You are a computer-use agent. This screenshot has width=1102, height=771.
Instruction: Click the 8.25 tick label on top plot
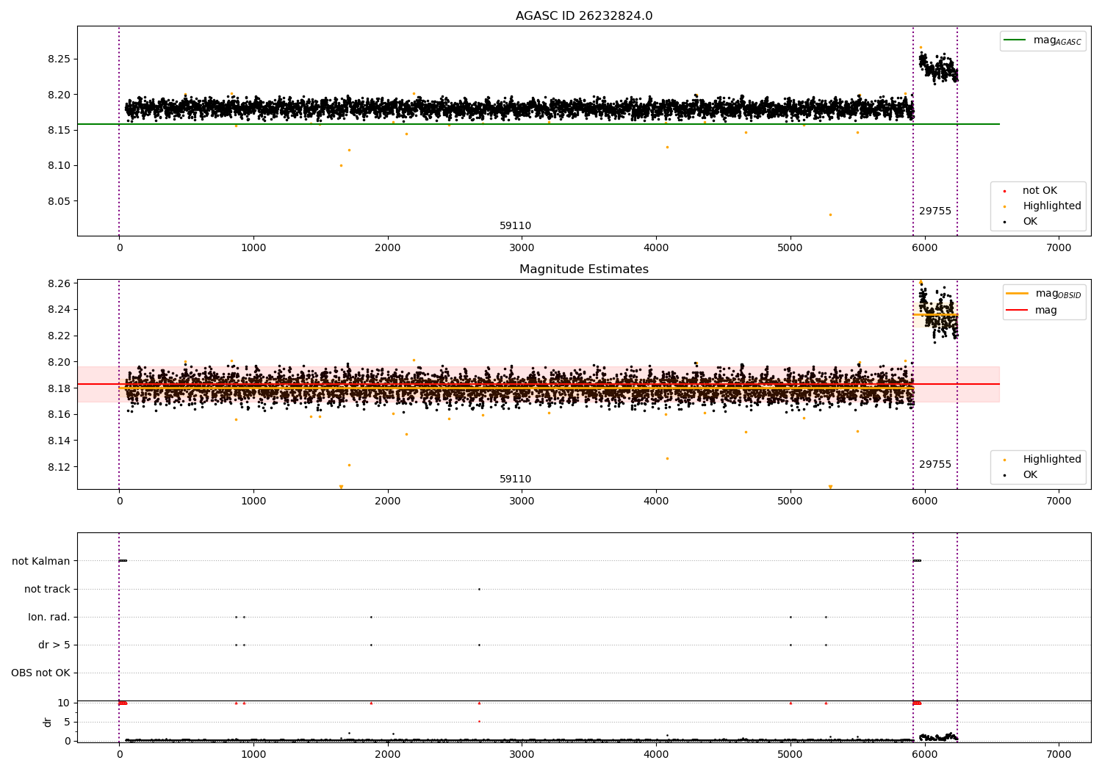(59, 59)
